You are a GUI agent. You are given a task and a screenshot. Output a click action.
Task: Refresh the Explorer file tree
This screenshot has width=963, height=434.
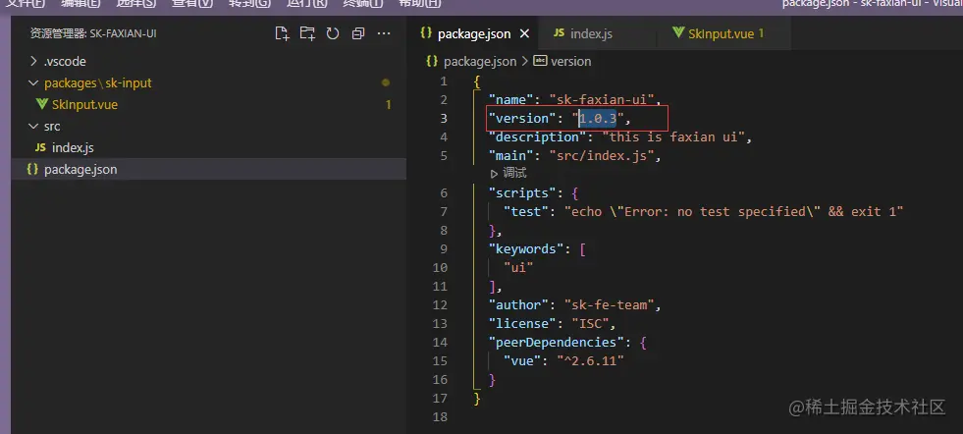(x=333, y=33)
